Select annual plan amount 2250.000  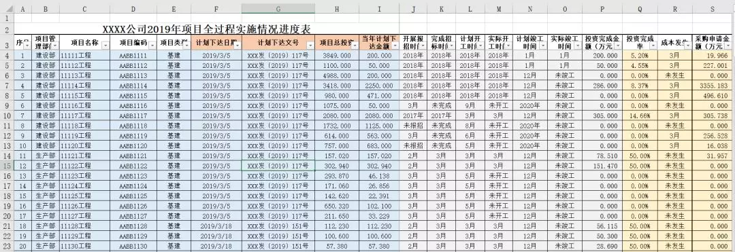379,86
